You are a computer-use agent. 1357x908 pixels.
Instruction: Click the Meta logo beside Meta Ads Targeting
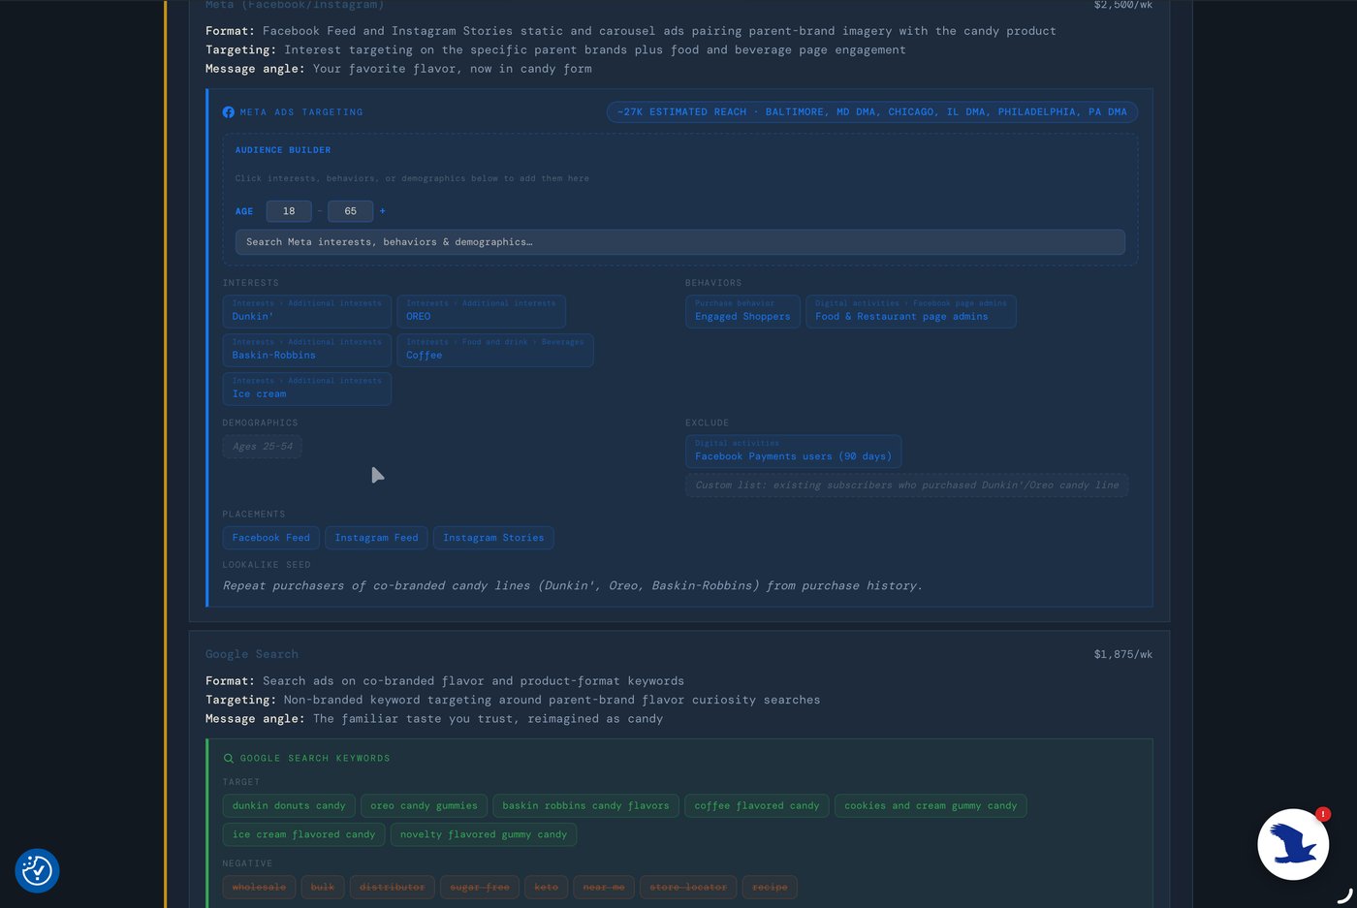(x=229, y=112)
